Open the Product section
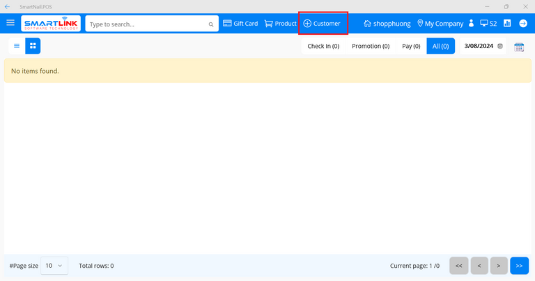Screen dimensions: 535x281 [280, 24]
